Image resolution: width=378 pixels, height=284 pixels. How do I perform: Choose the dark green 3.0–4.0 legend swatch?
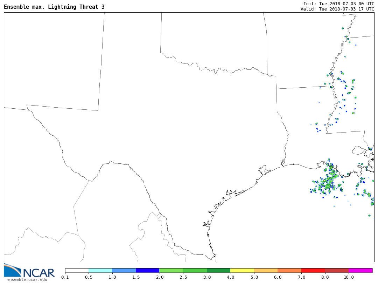[218, 271]
